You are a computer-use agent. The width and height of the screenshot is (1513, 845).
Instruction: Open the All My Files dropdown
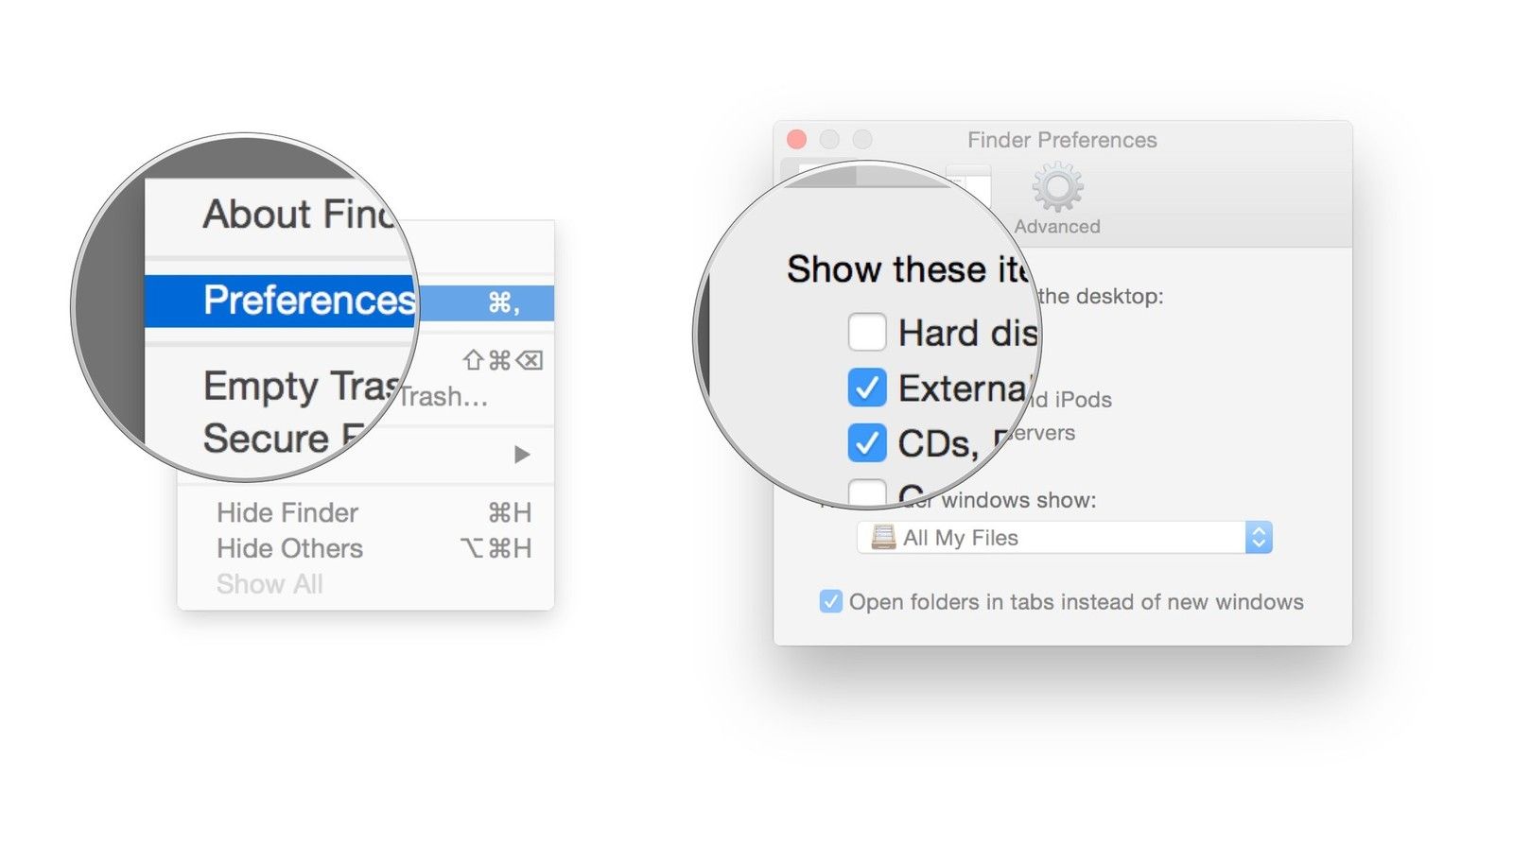pos(1065,538)
